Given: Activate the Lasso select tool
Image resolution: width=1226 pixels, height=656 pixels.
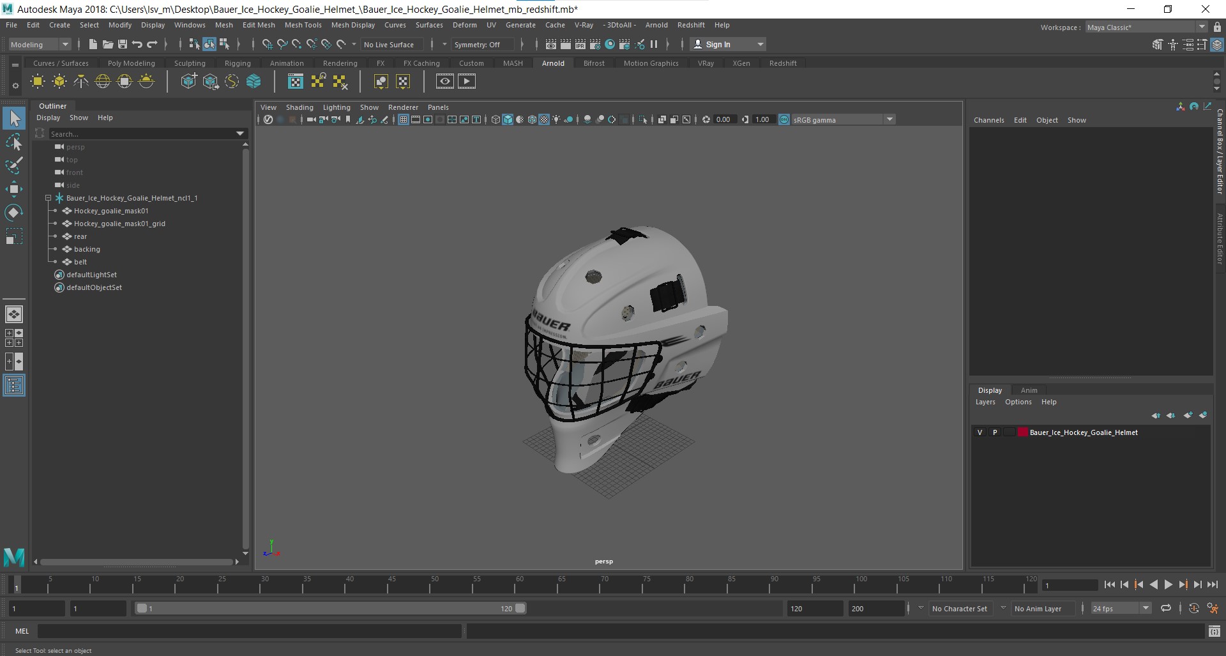Looking at the screenshot, I should coord(14,142).
